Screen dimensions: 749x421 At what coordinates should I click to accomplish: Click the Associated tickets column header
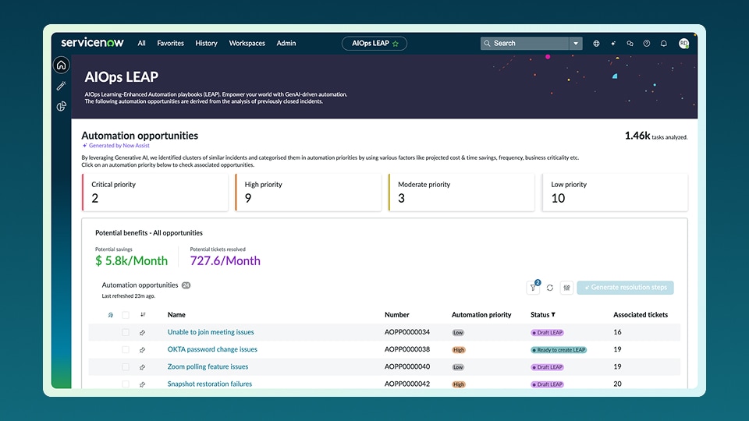[x=641, y=314]
